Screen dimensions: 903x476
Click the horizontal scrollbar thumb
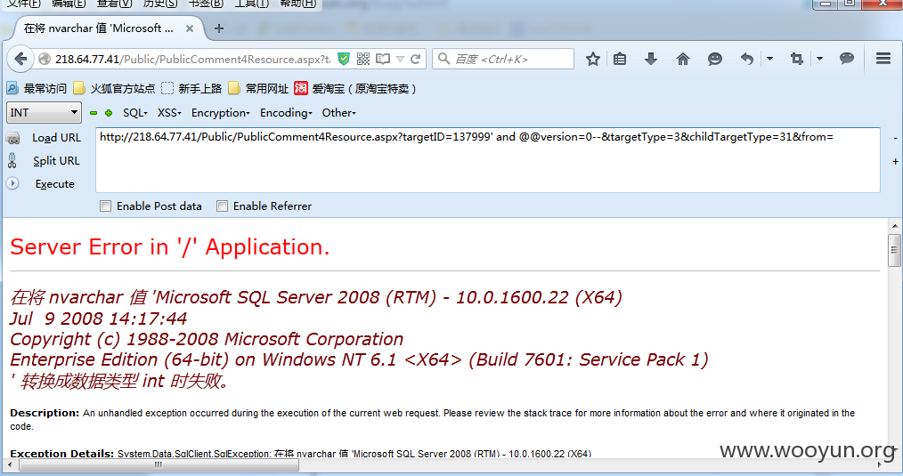[x=159, y=464]
